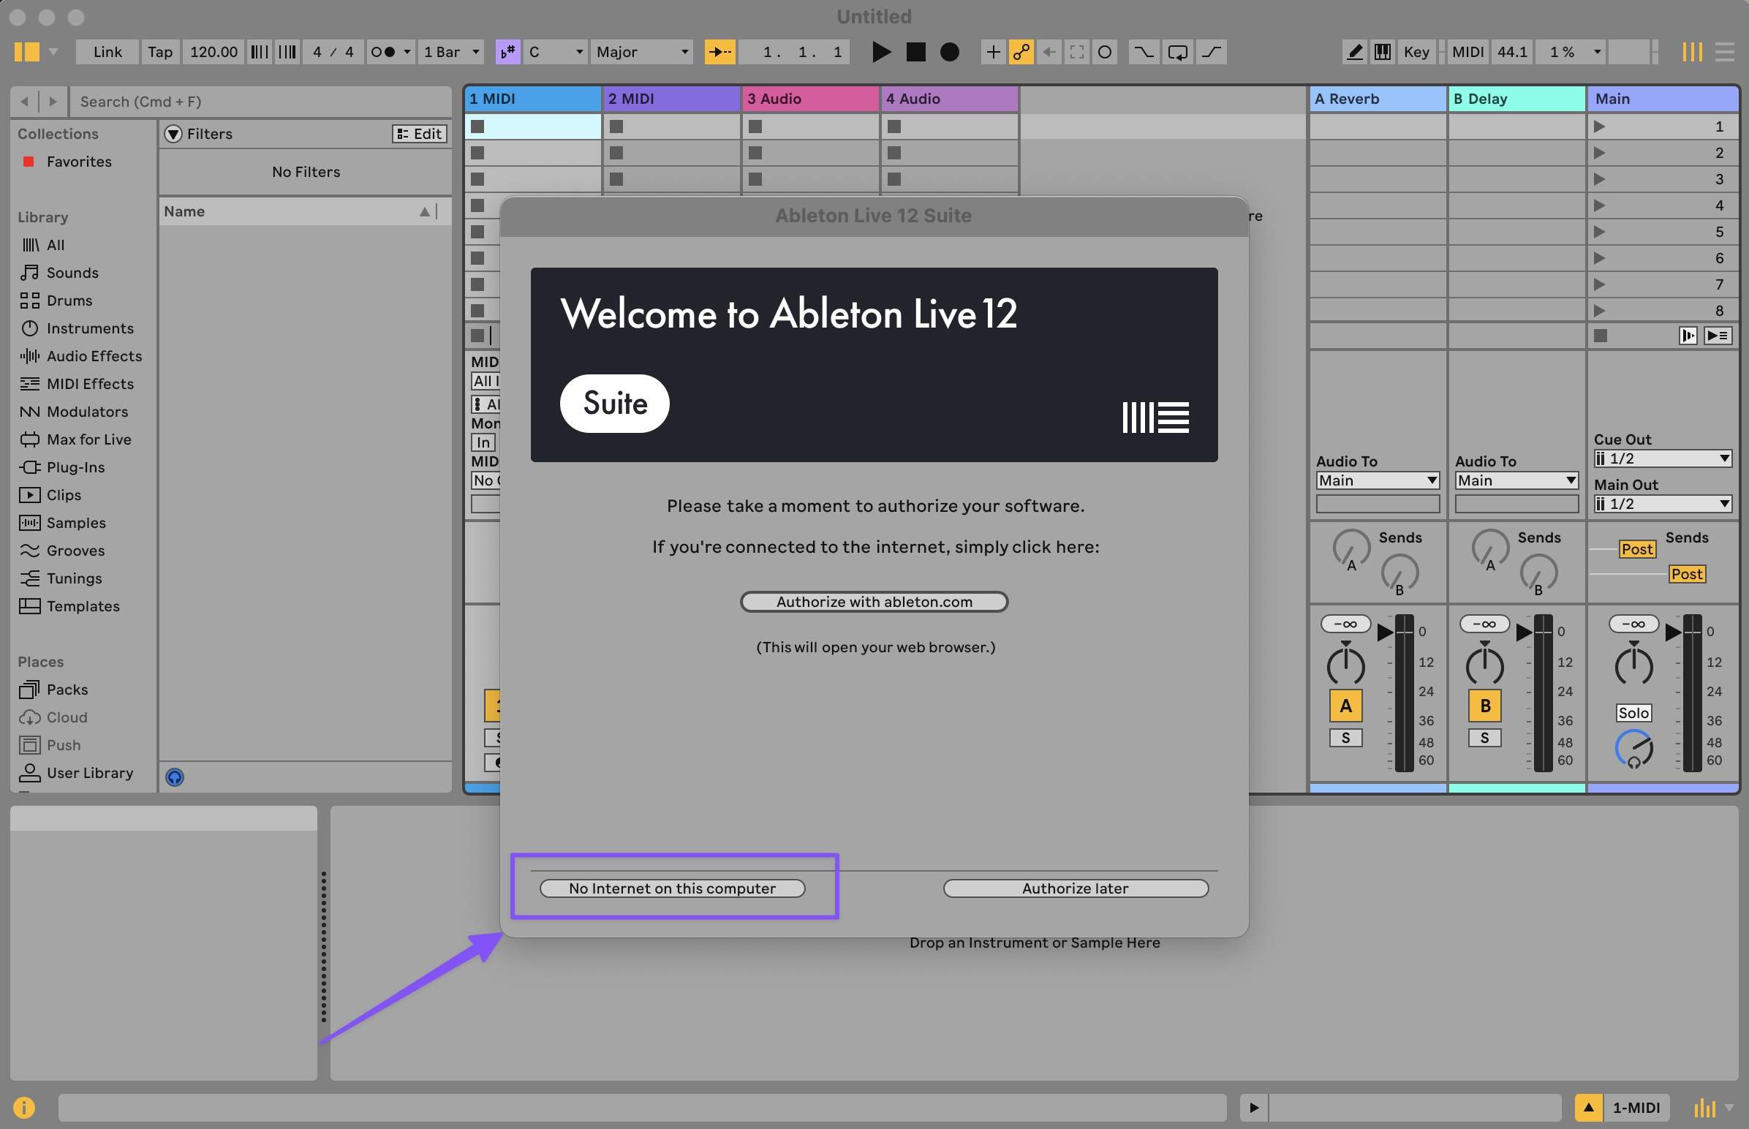Select the 3 Audio track header
Screen dimensions: 1749x1129
pyautogui.click(x=809, y=98)
